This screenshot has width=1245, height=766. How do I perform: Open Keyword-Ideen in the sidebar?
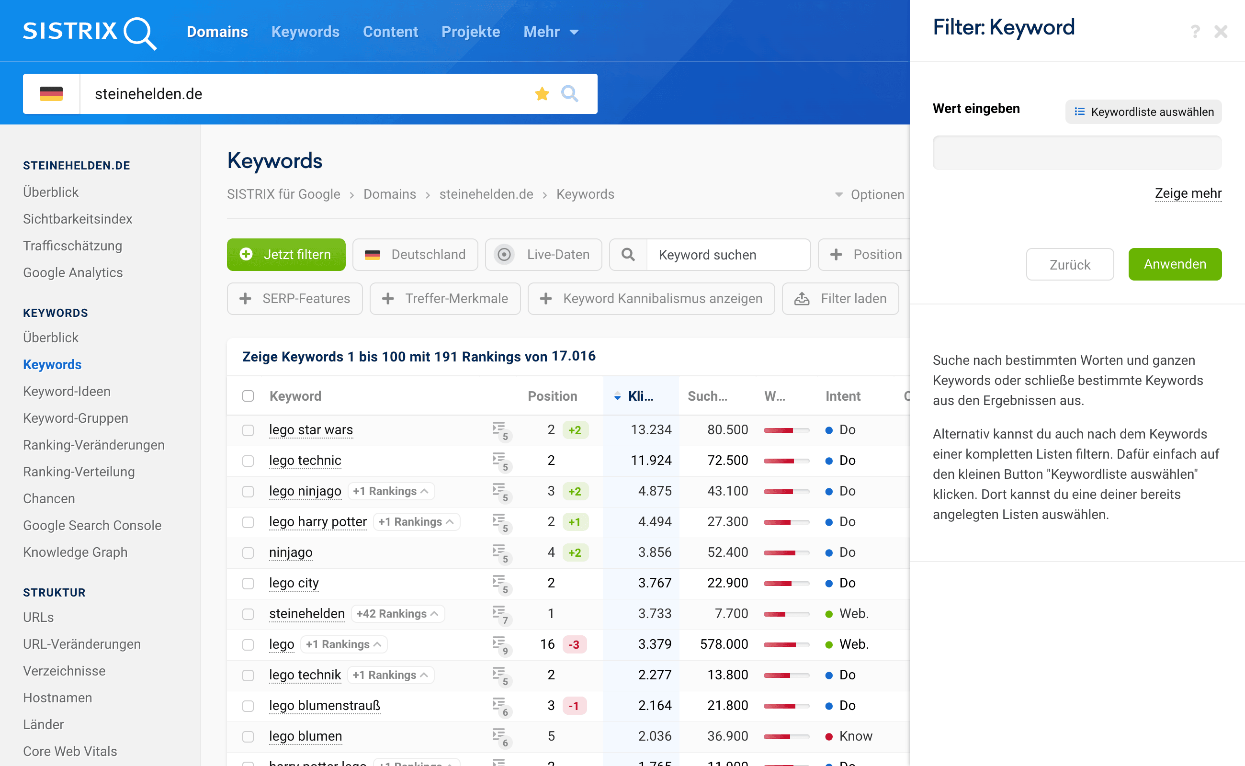pyautogui.click(x=67, y=391)
